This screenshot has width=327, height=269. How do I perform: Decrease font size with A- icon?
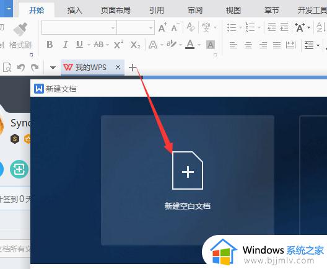click(x=175, y=27)
